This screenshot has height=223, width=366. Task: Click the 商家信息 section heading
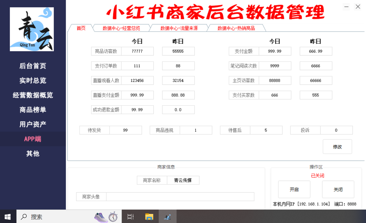[166, 167]
